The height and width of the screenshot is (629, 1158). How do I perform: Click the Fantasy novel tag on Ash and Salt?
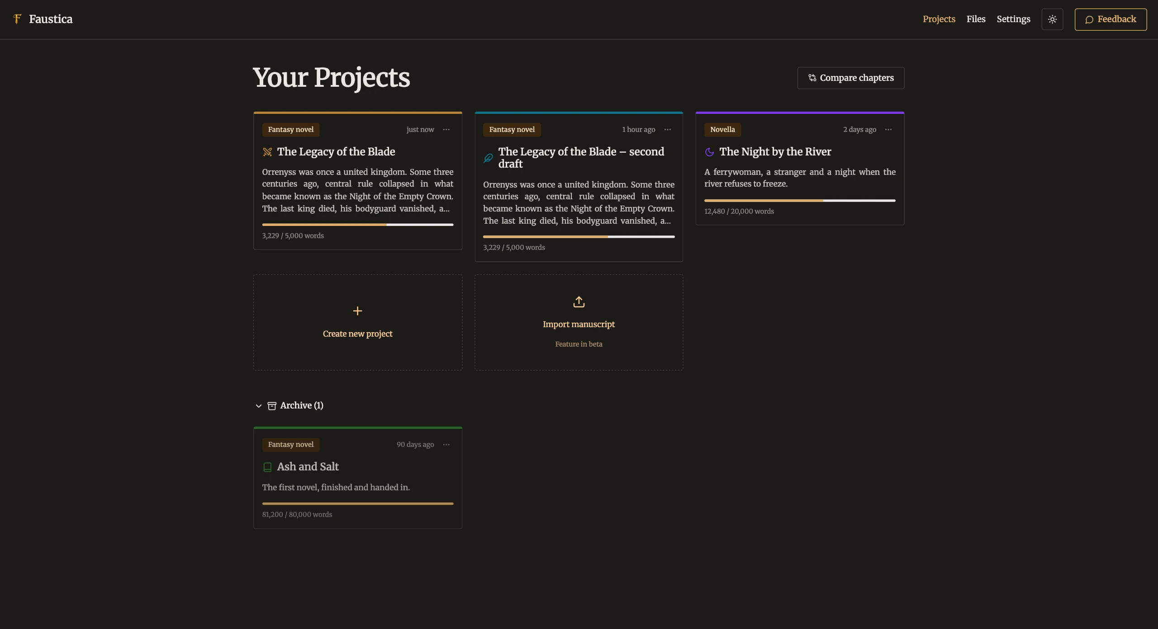(x=290, y=445)
